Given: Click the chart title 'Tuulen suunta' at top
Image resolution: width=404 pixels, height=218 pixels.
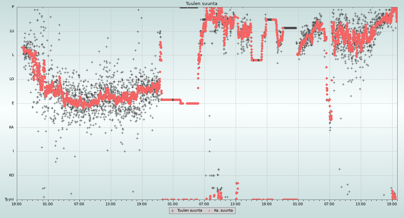Looking at the screenshot, I should click(202, 4).
